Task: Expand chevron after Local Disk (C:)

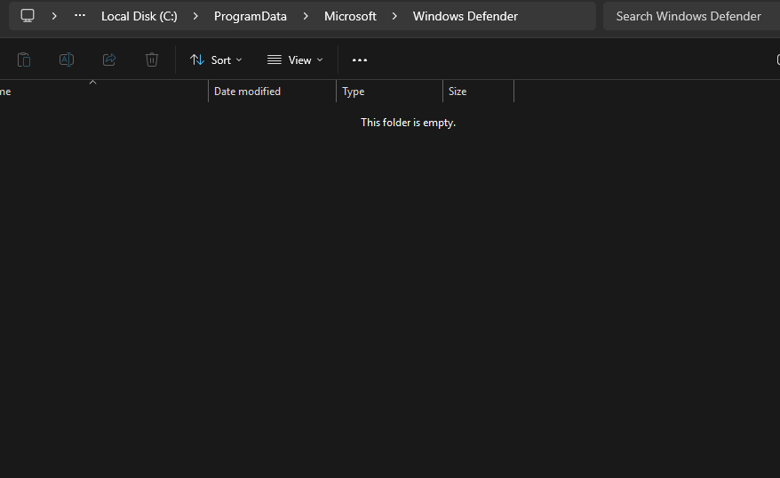Action: point(195,16)
